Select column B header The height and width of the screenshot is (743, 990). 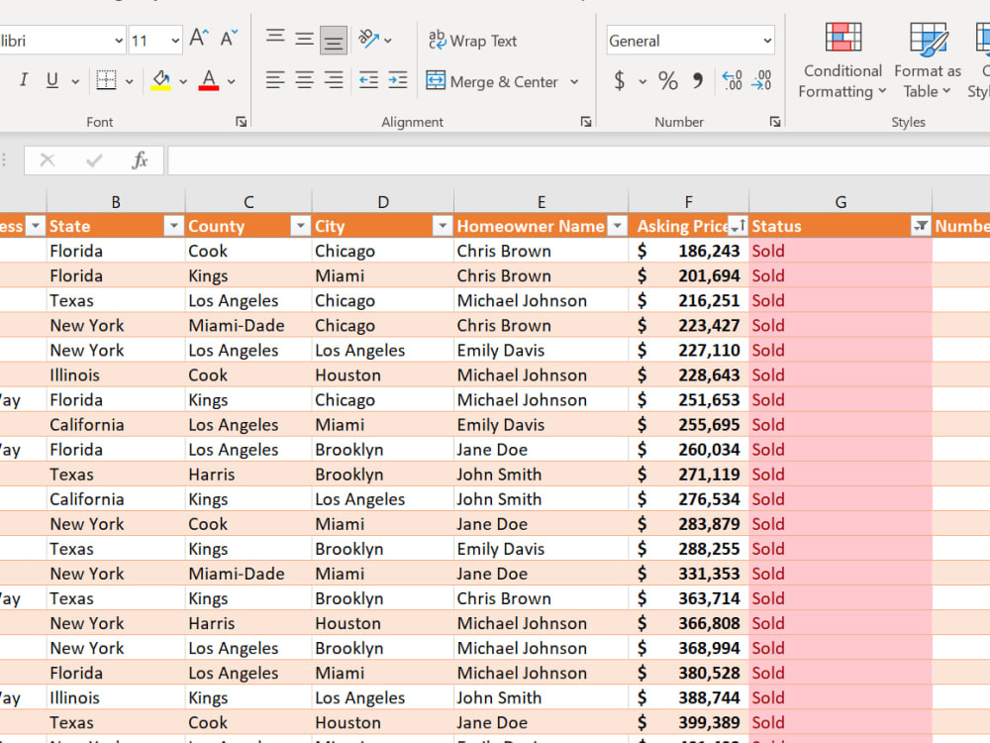point(116,202)
